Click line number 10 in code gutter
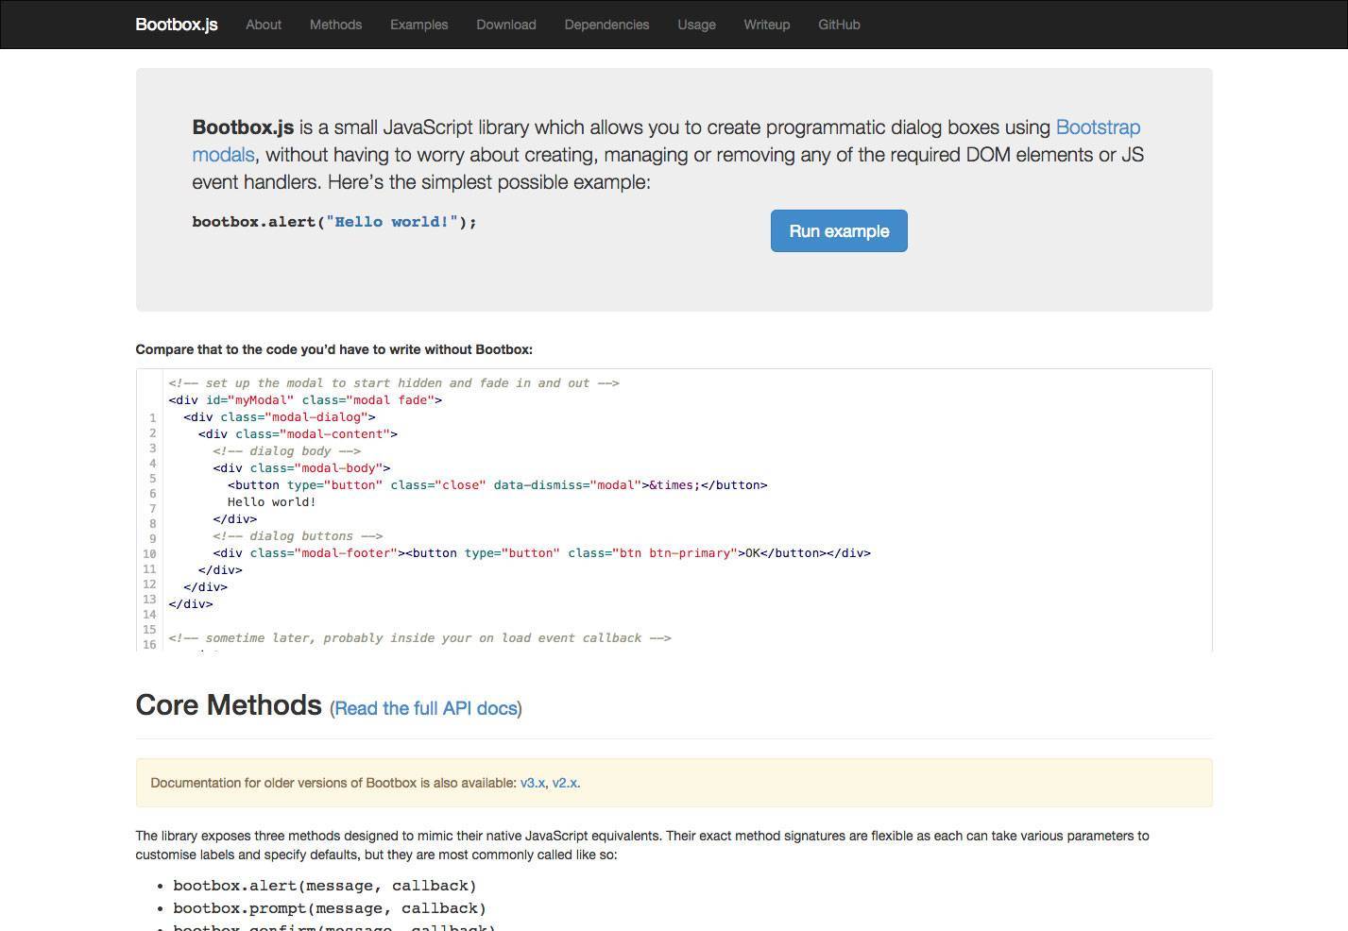This screenshot has height=931, width=1348. pos(149,554)
